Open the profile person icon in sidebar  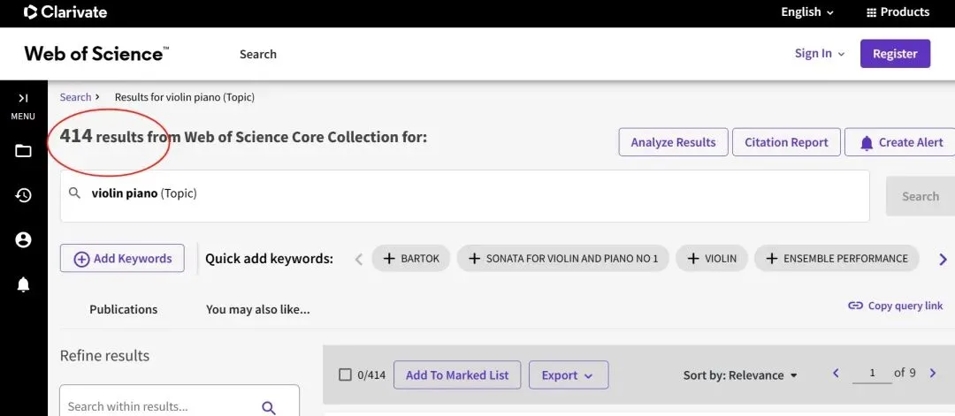[x=23, y=240]
